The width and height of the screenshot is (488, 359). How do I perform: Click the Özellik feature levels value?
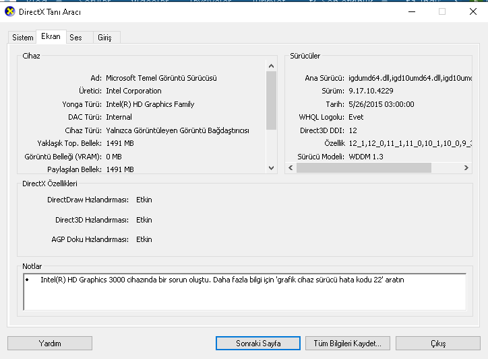point(410,143)
